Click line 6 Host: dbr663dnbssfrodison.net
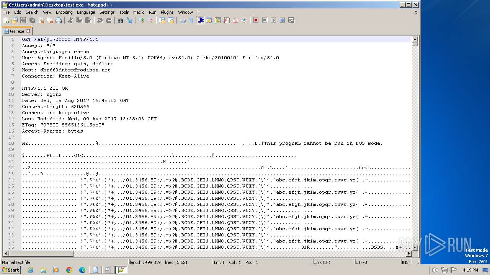Screen dimensions: 490x275 click(66, 70)
